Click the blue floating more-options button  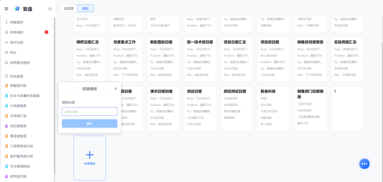pyautogui.click(x=364, y=164)
